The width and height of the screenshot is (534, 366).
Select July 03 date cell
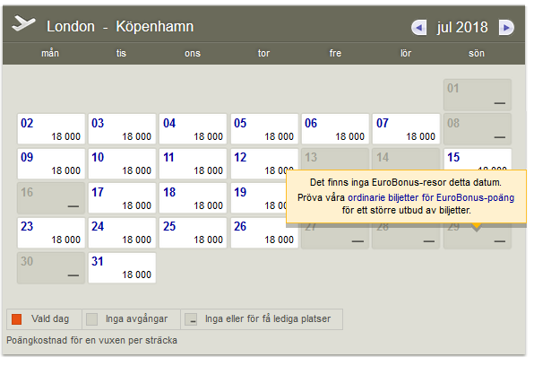click(122, 129)
